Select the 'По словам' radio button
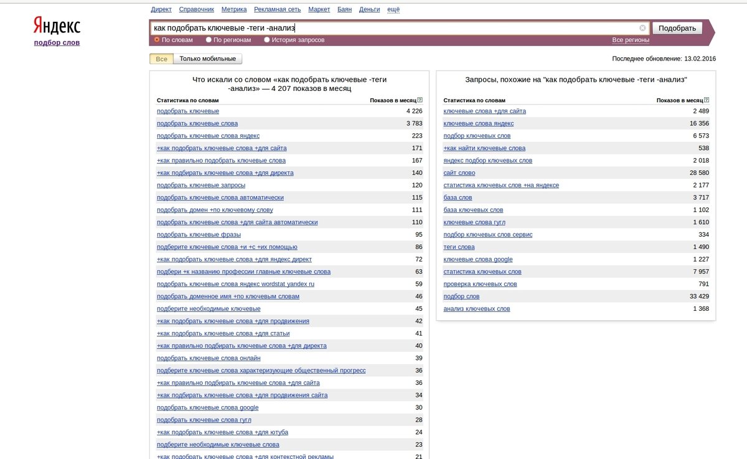This screenshot has height=459, width=747. (x=157, y=40)
